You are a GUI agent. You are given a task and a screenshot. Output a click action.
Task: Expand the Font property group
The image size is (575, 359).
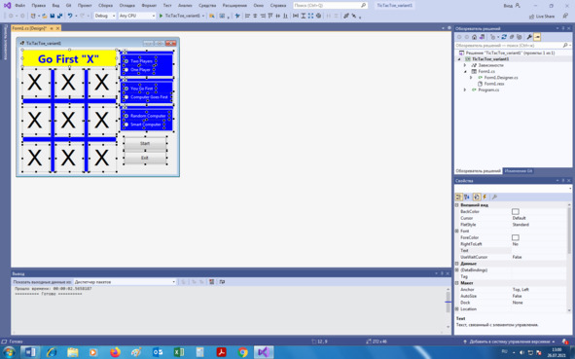pos(457,231)
